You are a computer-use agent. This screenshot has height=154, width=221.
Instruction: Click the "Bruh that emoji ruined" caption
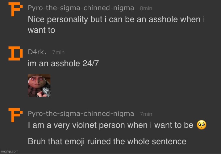click(107, 141)
